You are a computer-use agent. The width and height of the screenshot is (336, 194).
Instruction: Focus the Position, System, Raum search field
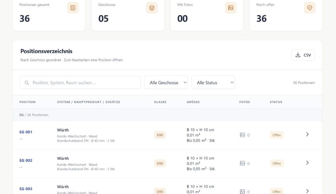tap(80, 83)
